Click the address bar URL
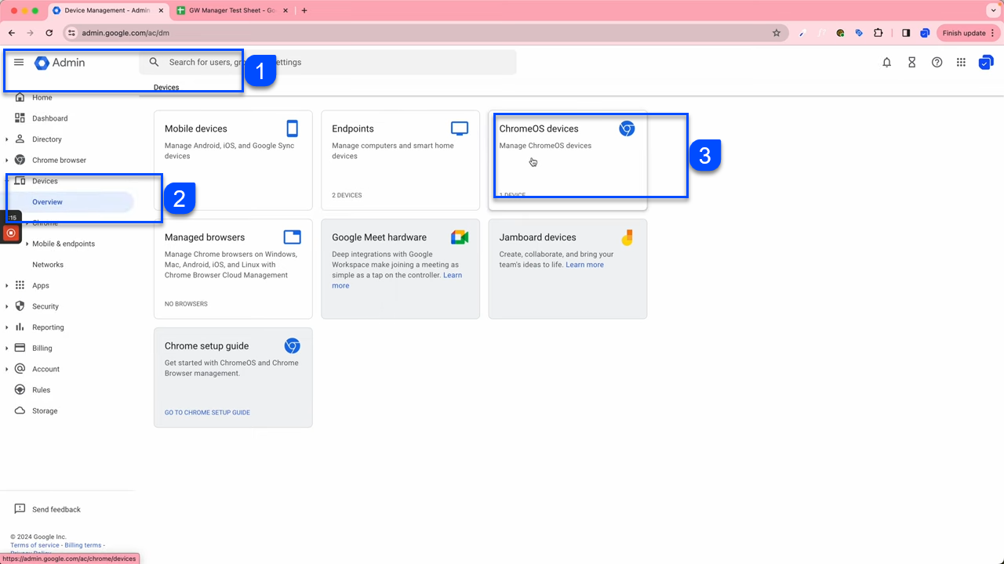Screen dimensions: 1004x564 coord(125,33)
